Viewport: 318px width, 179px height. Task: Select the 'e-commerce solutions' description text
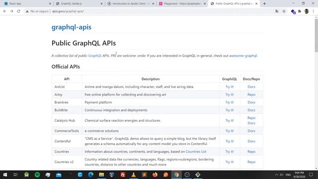(101, 131)
